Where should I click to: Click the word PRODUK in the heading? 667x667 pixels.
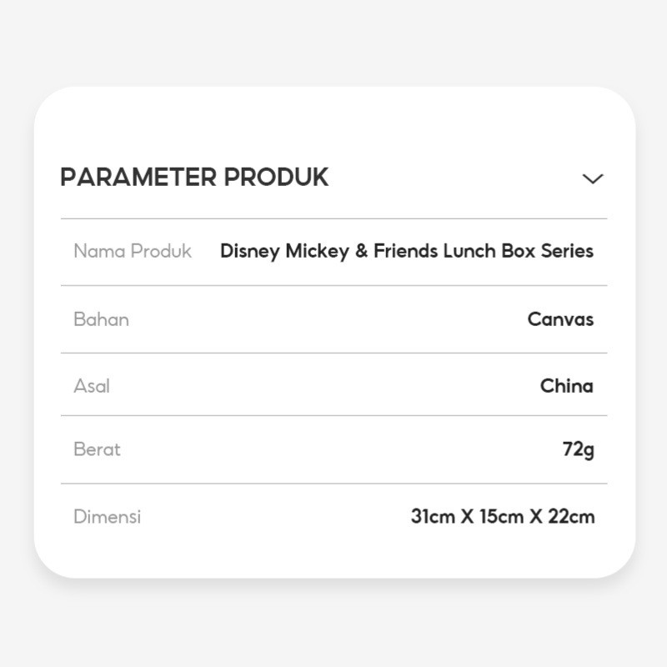click(276, 177)
